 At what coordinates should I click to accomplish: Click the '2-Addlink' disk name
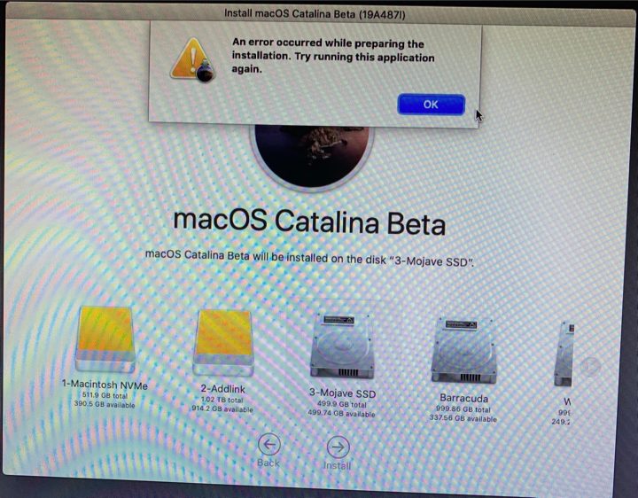click(223, 388)
